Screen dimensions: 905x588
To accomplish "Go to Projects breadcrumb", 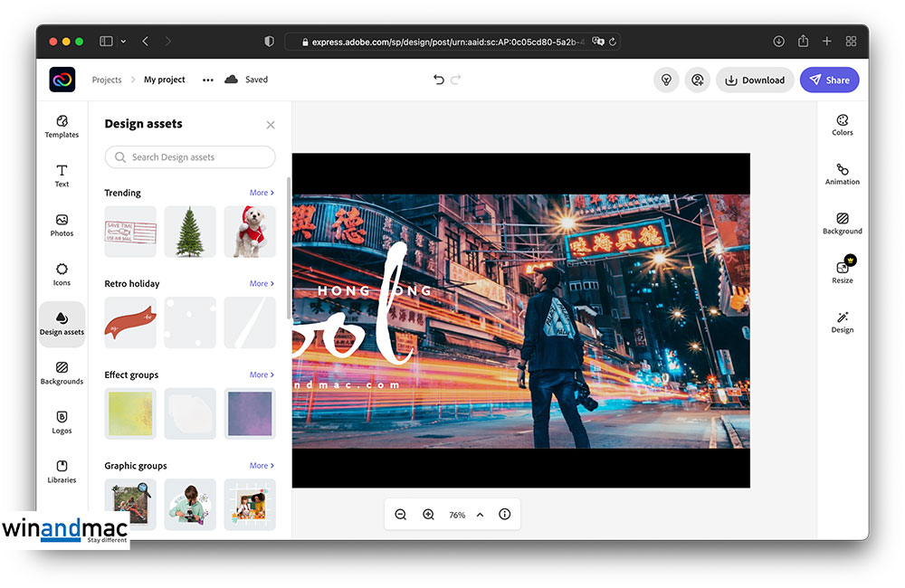I will tap(107, 80).
